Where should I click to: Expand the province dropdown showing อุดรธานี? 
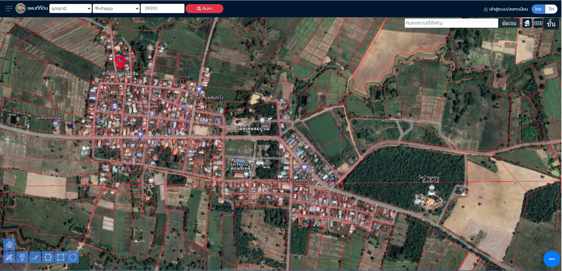[71, 8]
